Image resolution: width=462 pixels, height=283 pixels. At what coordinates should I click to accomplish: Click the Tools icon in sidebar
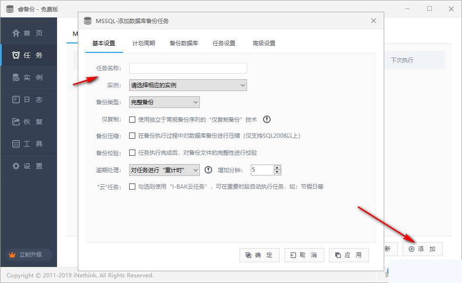pyautogui.click(x=16, y=144)
